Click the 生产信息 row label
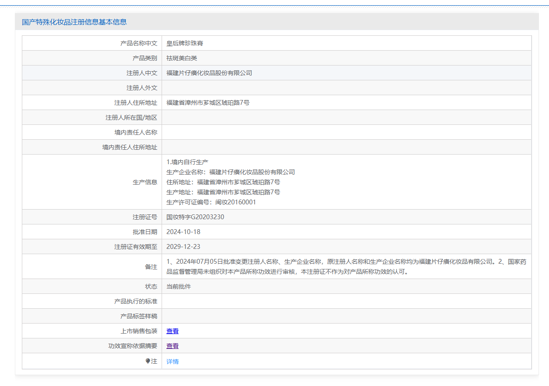The height and width of the screenshot is (386, 549). [x=145, y=182]
